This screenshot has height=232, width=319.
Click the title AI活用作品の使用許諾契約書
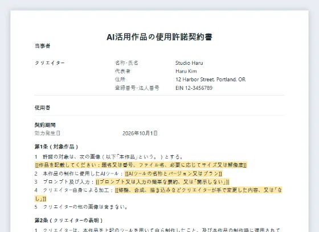(159, 37)
